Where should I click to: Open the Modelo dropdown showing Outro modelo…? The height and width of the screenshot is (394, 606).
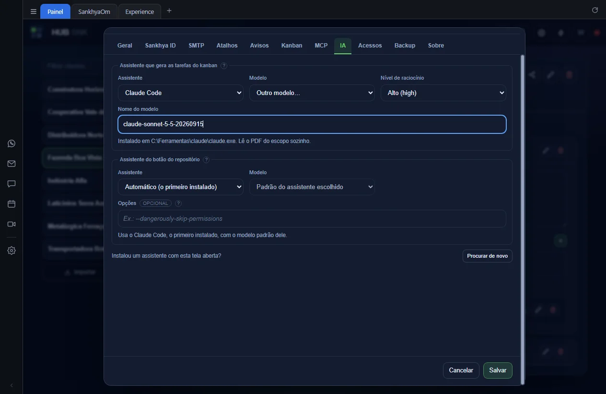(x=312, y=93)
